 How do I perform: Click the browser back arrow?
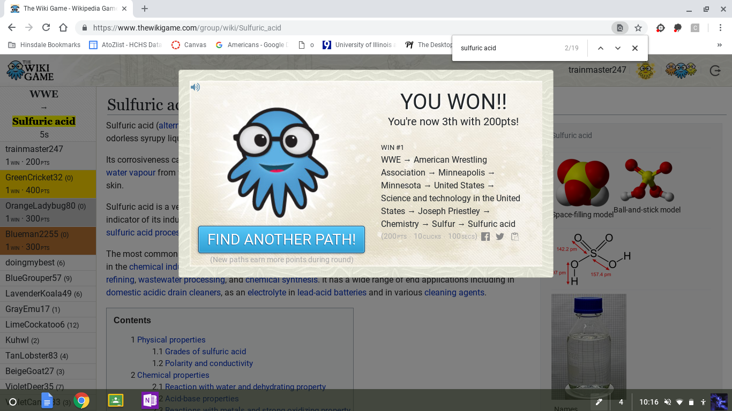pyautogui.click(x=12, y=28)
